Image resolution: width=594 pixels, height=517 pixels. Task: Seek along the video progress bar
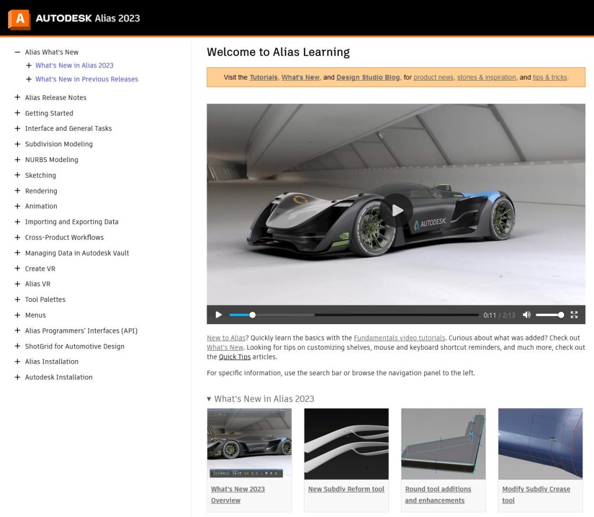354,315
